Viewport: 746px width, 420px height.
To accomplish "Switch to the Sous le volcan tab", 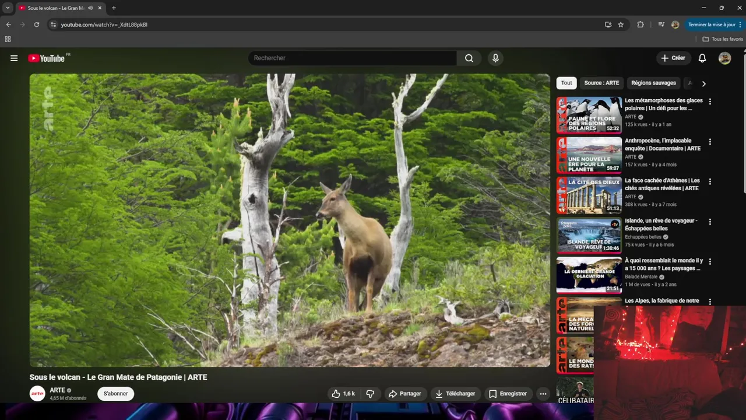I will pyautogui.click(x=57, y=8).
